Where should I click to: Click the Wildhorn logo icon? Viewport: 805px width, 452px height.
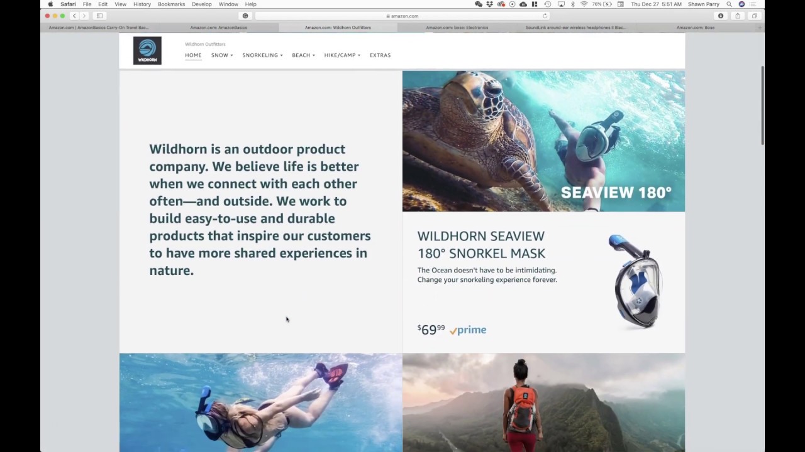pos(147,51)
